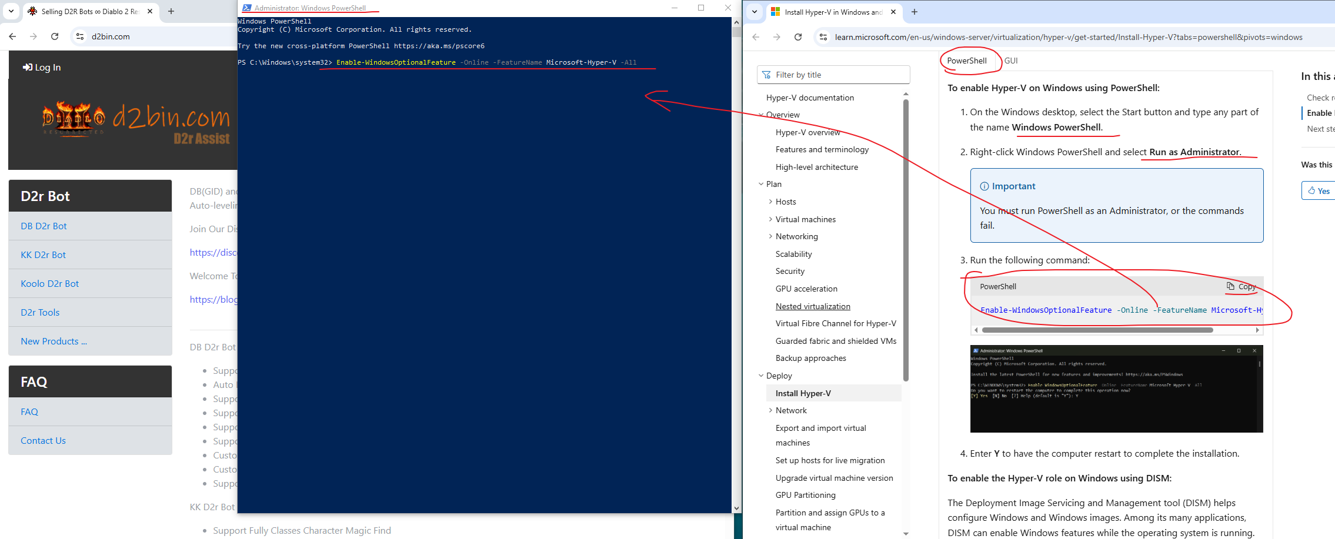The height and width of the screenshot is (539, 1335).
Task: Click docs sidebar scrollbar thumb
Action: coord(906,240)
